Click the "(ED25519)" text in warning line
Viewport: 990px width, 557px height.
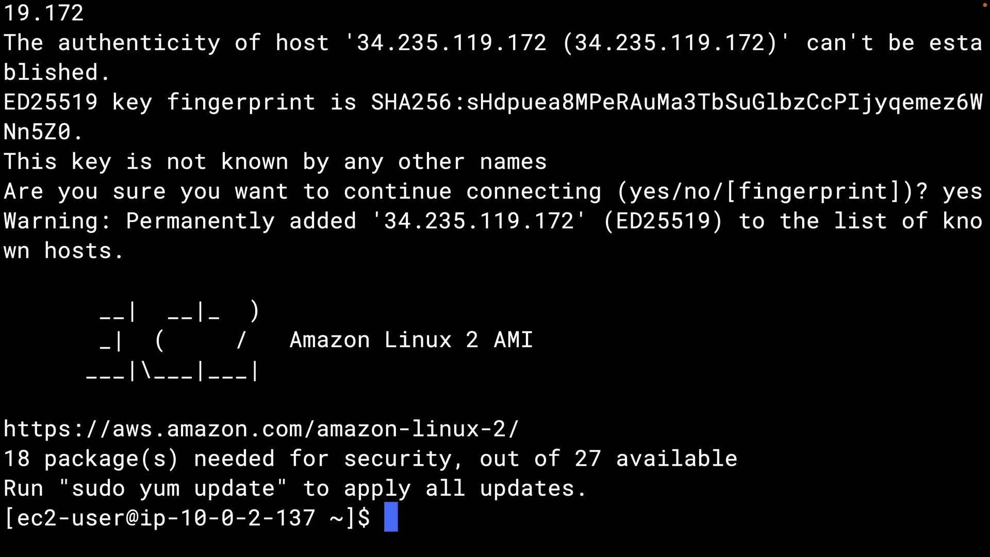coord(663,221)
